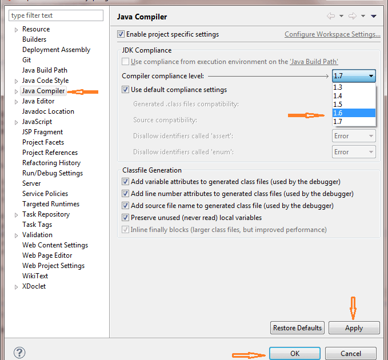Expand the Validation tree node
The height and width of the screenshot is (360, 388).
coord(16,235)
